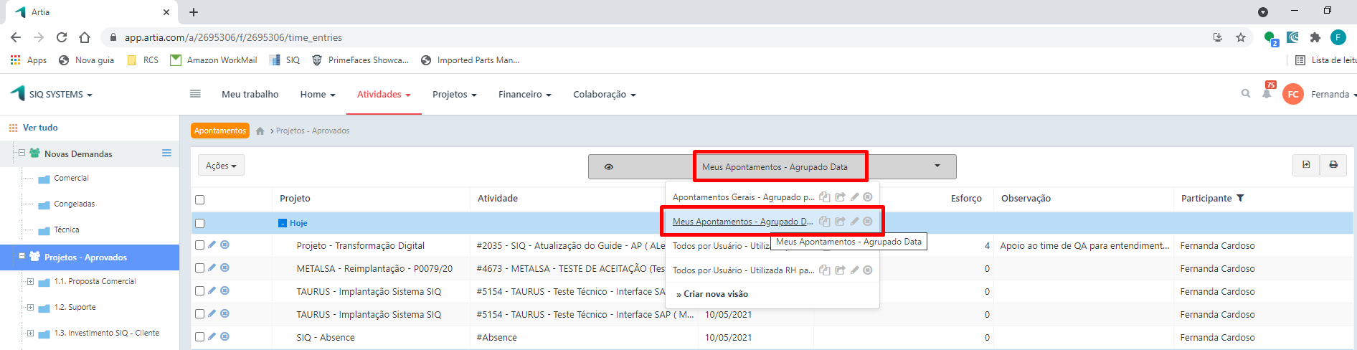This screenshot has height=350, width=1357.
Task: Share the Apontamentos Gerais view
Action: (840, 197)
